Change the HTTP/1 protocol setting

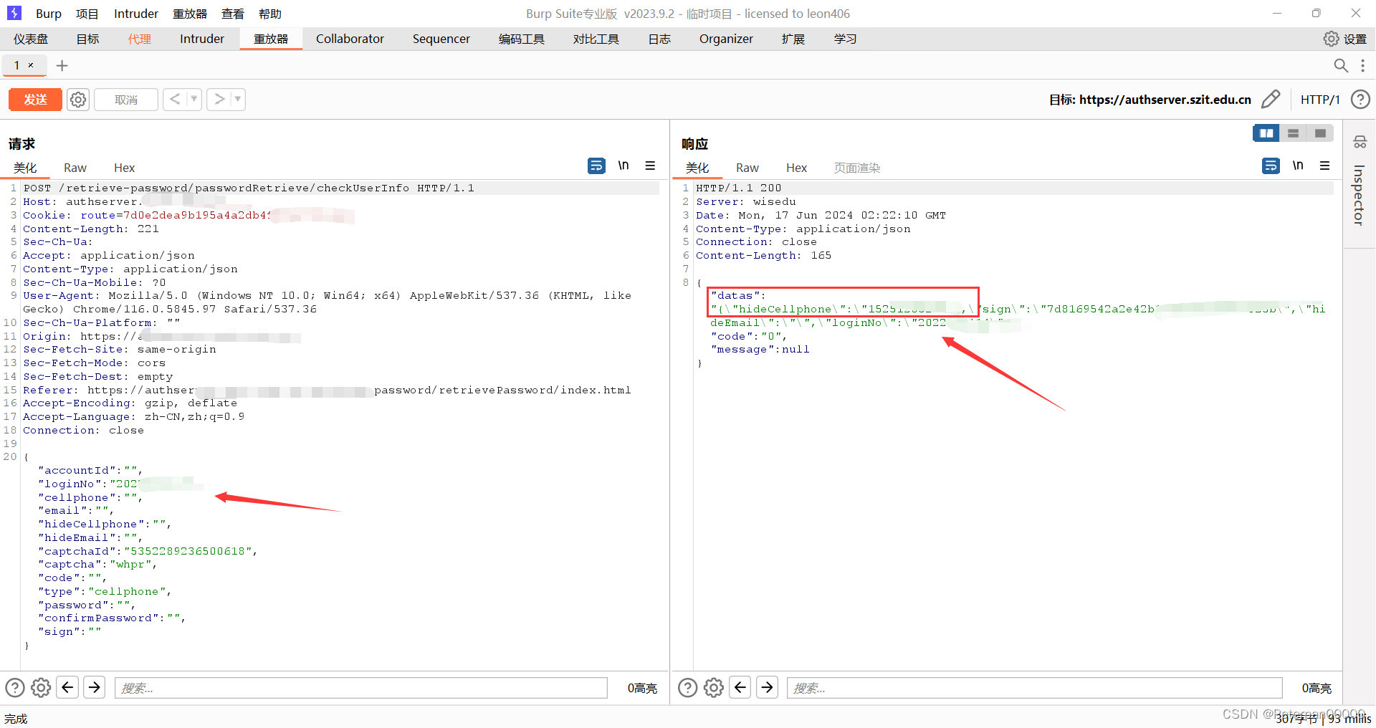tap(1320, 100)
